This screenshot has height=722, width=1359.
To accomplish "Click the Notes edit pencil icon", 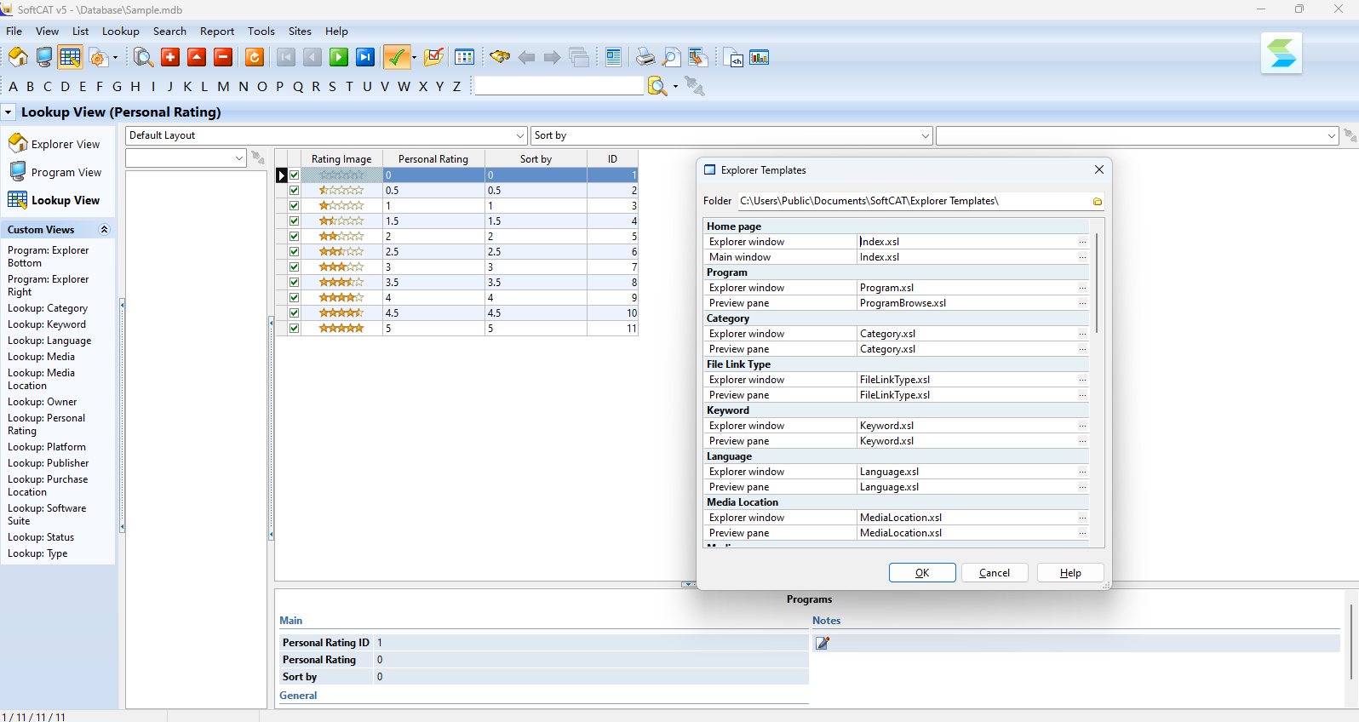I will click(x=823, y=644).
